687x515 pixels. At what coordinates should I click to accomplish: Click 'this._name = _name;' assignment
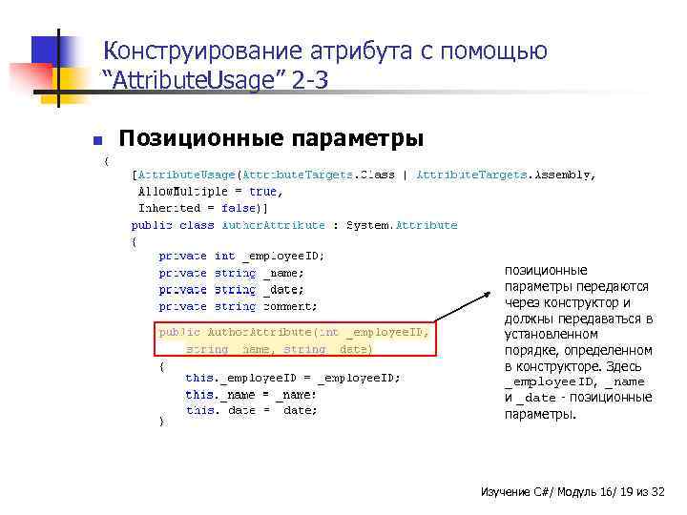[251, 395]
